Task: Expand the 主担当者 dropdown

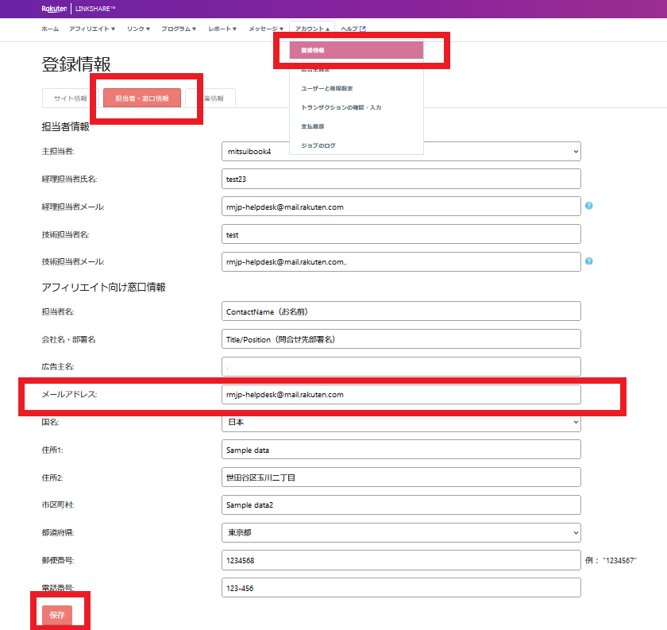Action: click(x=401, y=151)
